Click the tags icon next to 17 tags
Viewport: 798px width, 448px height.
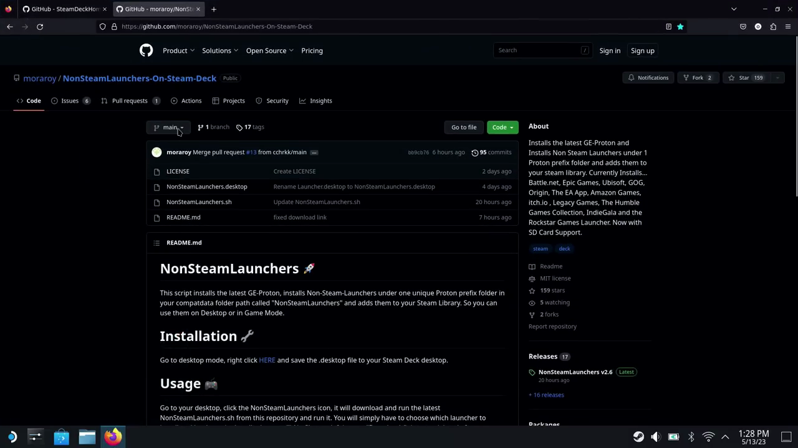click(239, 128)
